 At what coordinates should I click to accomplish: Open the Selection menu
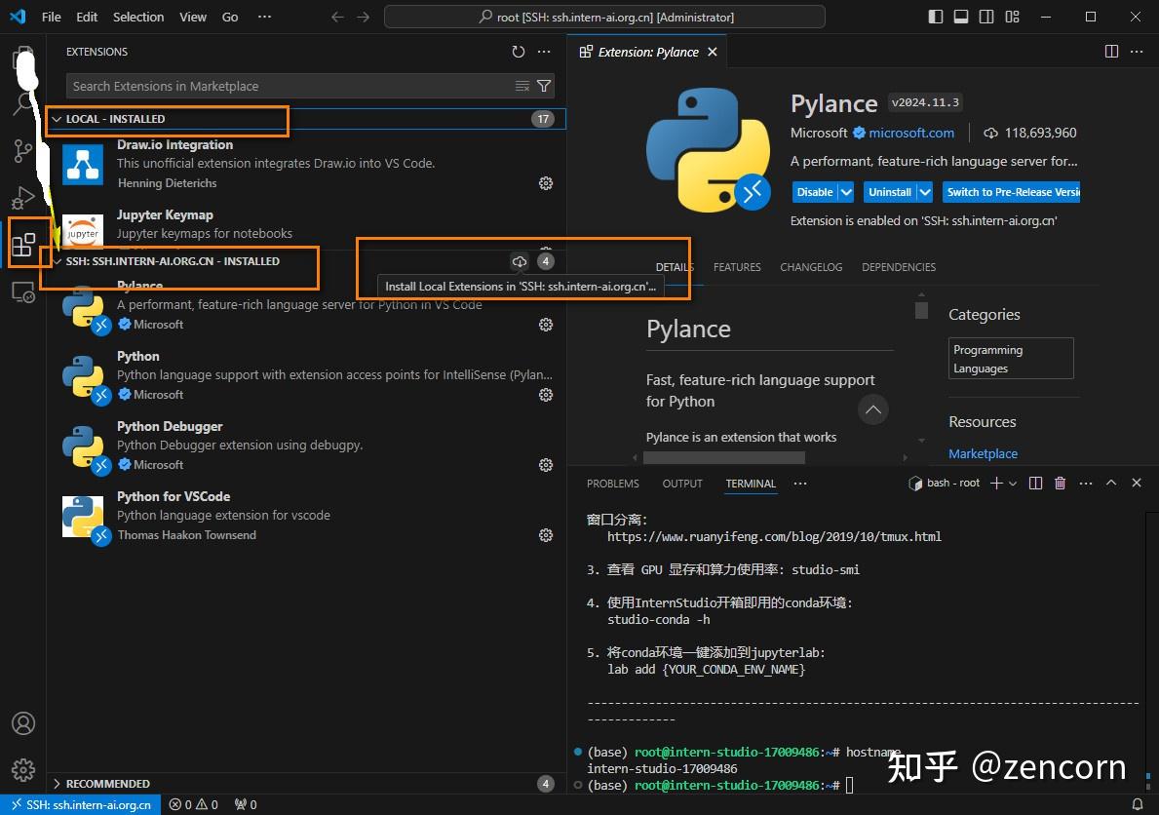[138, 17]
